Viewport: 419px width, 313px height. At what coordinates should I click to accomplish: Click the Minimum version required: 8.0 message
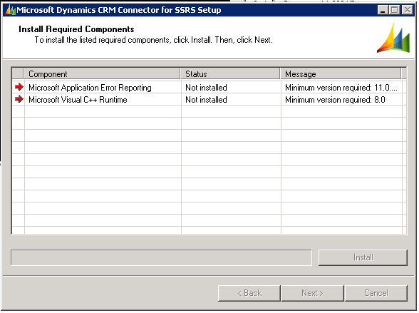click(335, 100)
